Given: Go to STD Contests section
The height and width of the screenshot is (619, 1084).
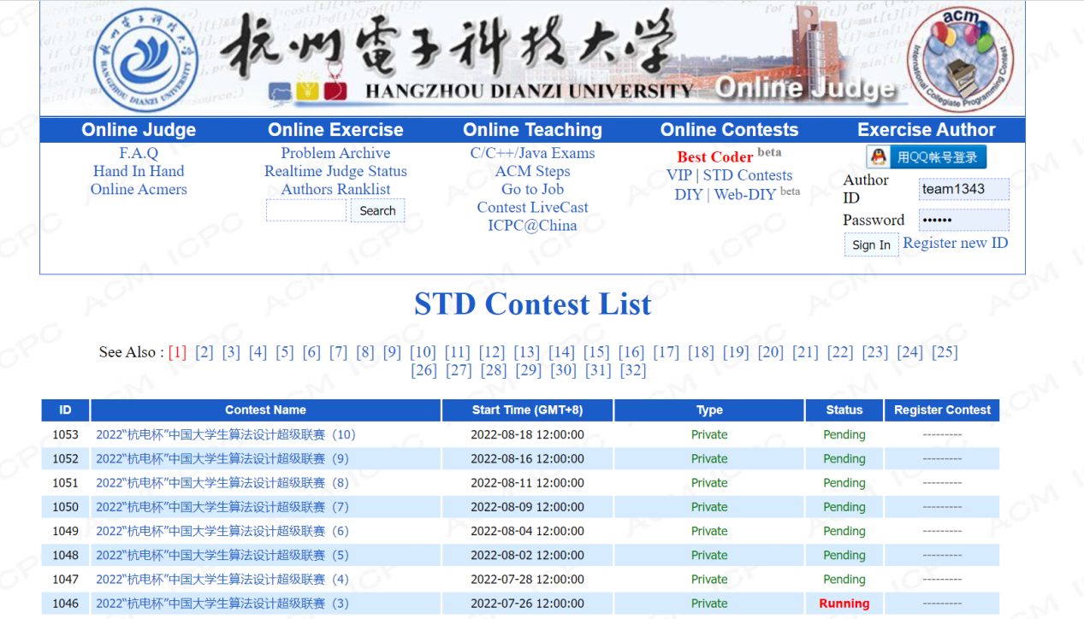Looking at the screenshot, I should pos(747,175).
